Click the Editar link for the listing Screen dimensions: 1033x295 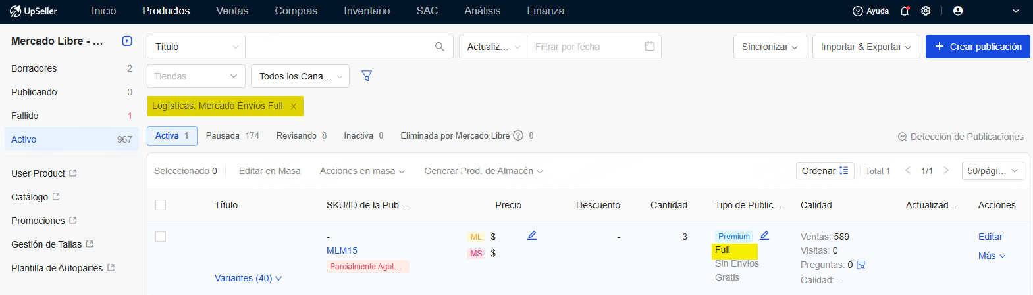click(x=990, y=237)
